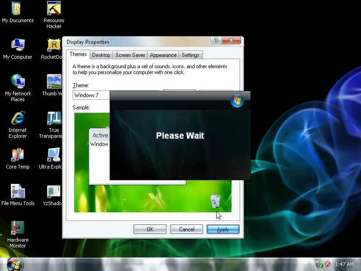
Task: Open the Screen Saver tab
Action: coord(130,55)
